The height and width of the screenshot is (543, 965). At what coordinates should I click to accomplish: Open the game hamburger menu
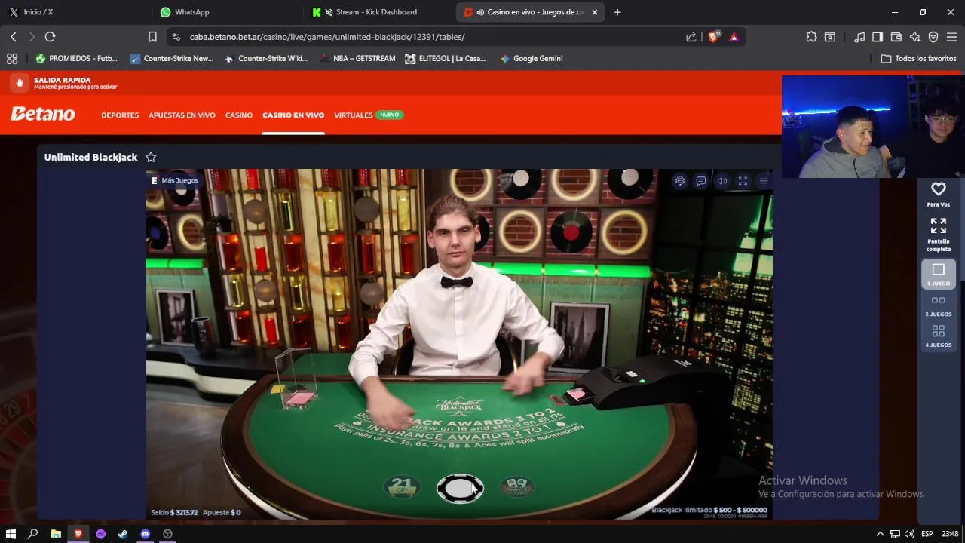764,181
